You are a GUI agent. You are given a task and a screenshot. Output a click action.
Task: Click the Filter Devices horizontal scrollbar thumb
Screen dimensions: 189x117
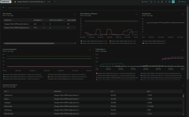click(x=29, y=44)
